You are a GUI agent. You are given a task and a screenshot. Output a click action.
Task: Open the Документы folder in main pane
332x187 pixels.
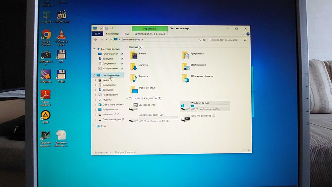coord(193,55)
